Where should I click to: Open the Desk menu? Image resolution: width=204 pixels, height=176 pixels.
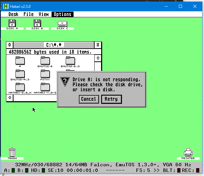point(13,14)
